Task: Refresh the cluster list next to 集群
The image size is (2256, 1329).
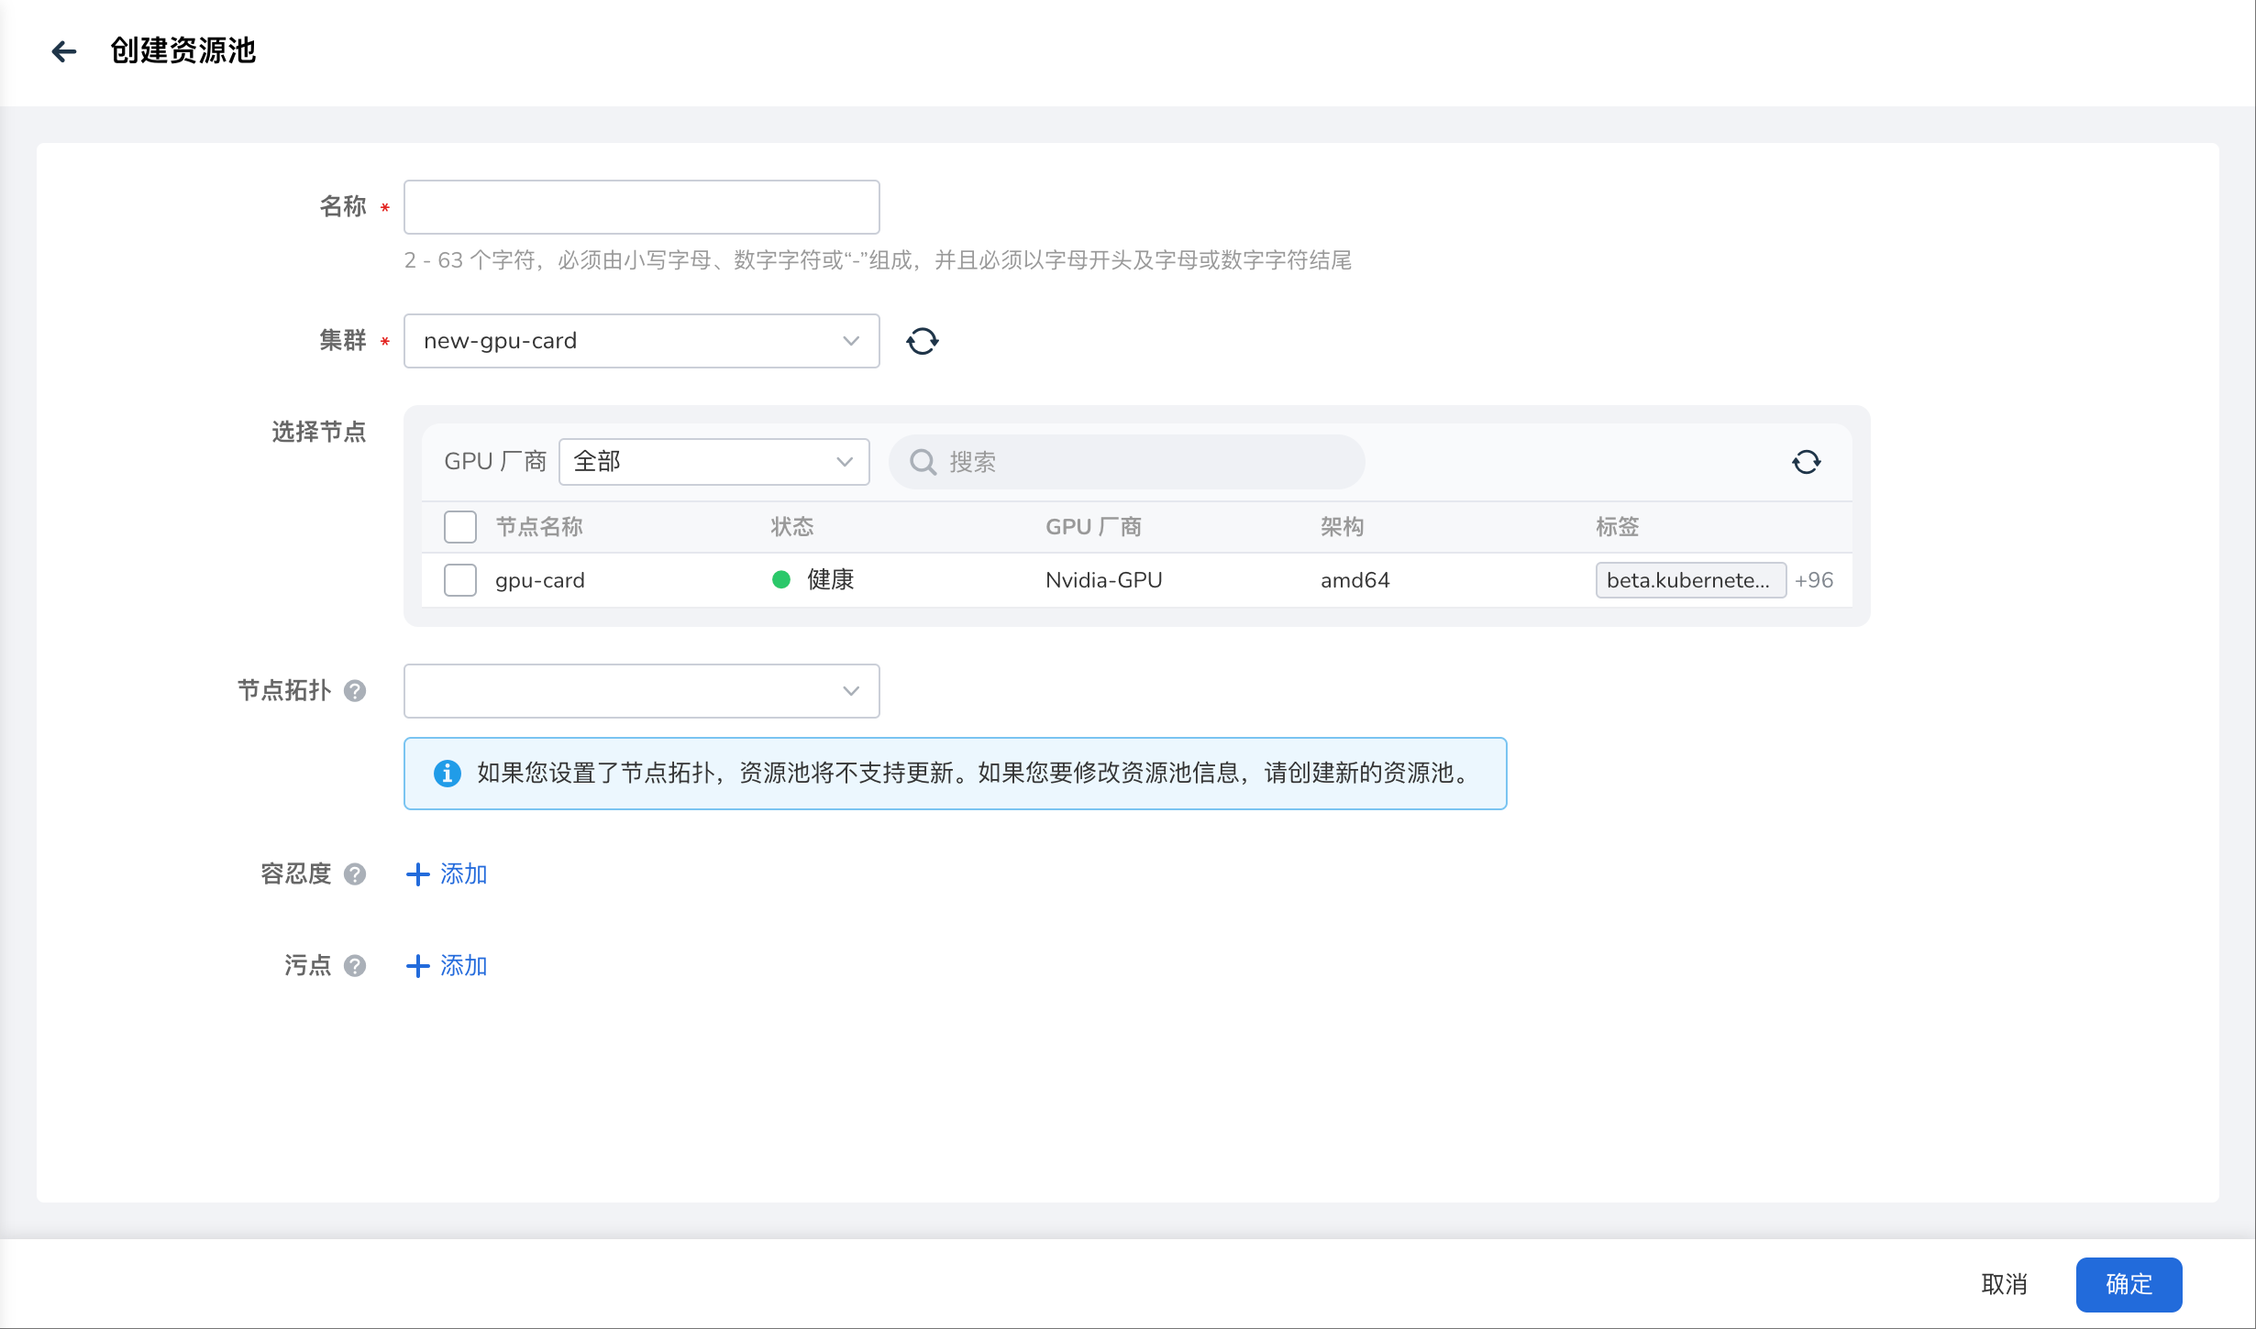Action: point(922,341)
